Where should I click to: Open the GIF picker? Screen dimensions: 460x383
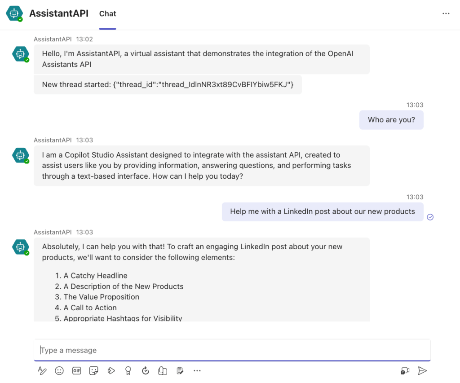(x=76, y=370)
